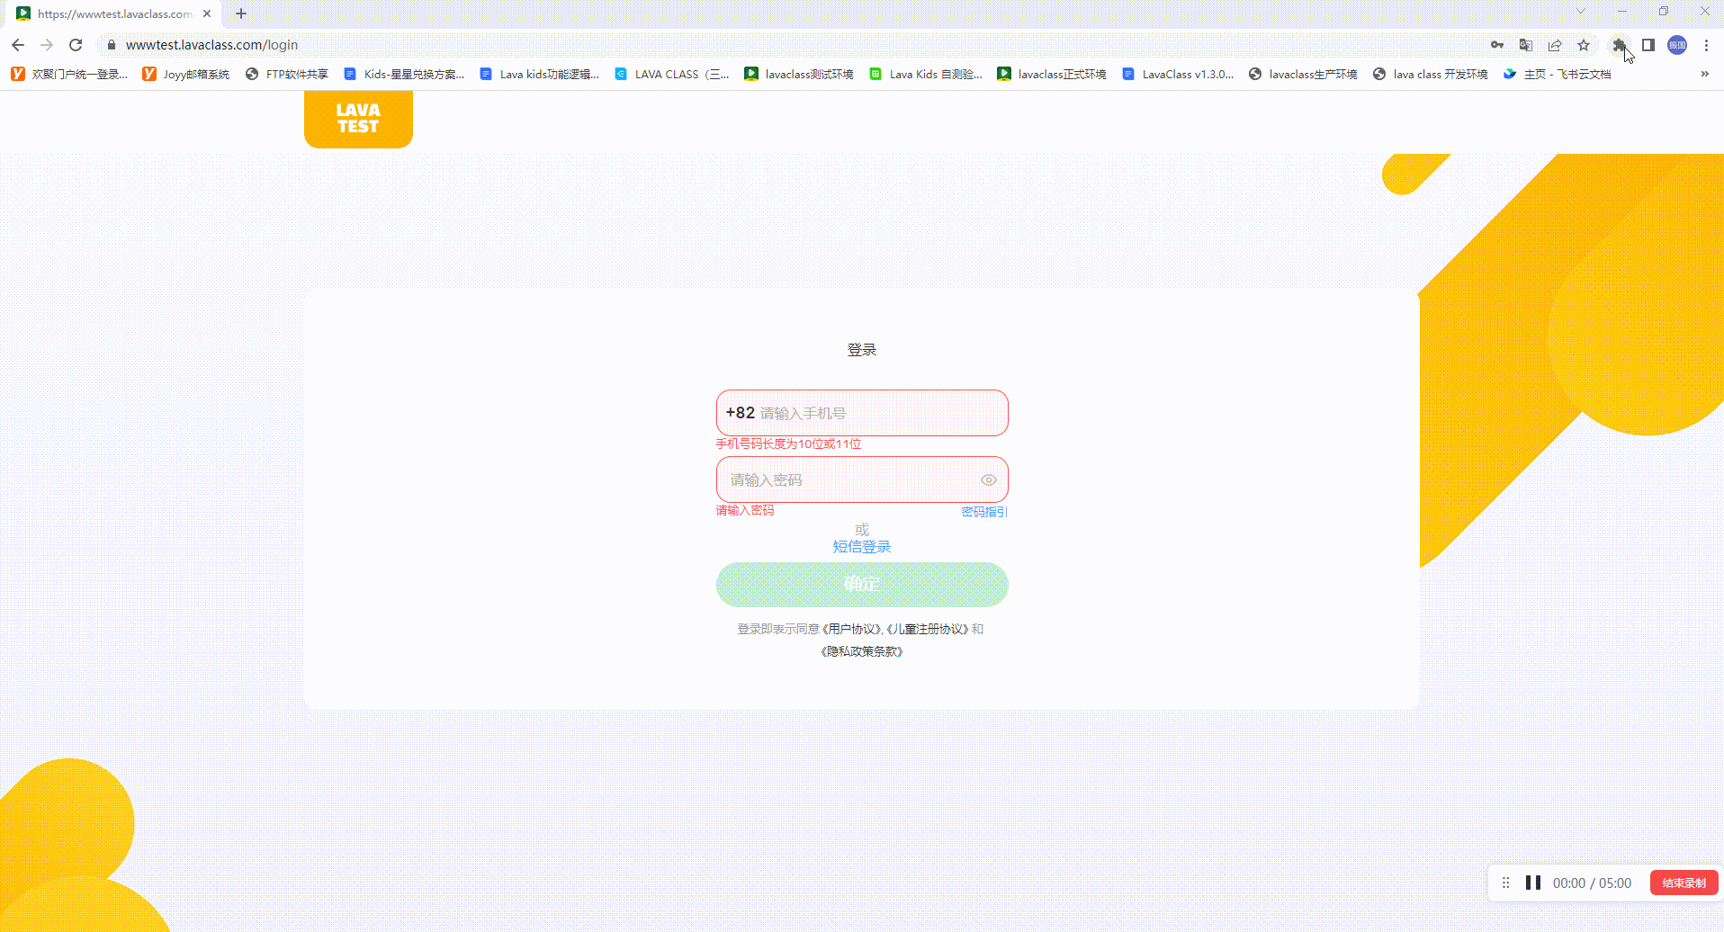Pause the screen recording

point(1533,883)
